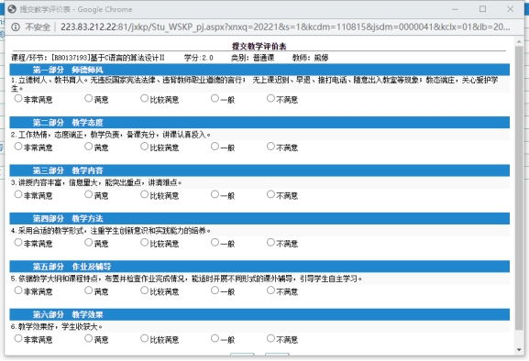529x361 pixels.
Task: Click the URL text in the address bar
Action: point(285,27)
